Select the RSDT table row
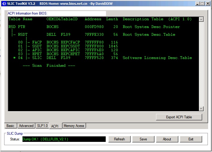Image resolution: width=212 pixels, height=152 pixels. (93, 35)
